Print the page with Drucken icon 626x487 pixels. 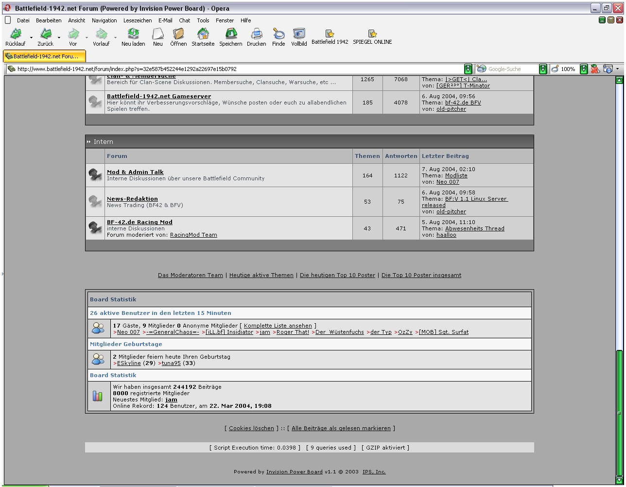(257, 34)
